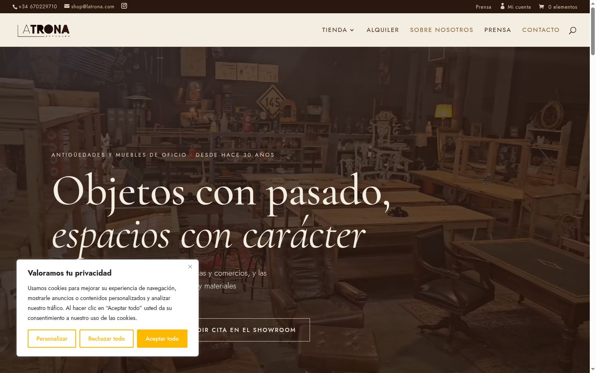Open the Instagram icon link
This screenshot has width=596, height=373.
[124, 6]
